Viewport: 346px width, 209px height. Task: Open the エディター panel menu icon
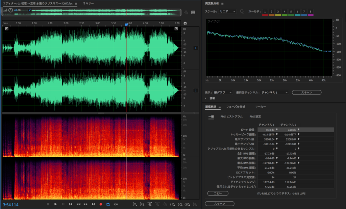point(76,3)
